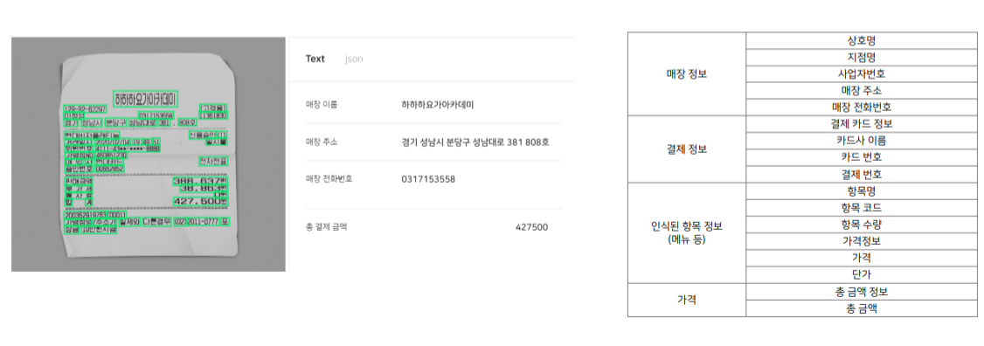This screenshot has width=984, height=346.
Task: Select the Text tab
Action: 315,59
